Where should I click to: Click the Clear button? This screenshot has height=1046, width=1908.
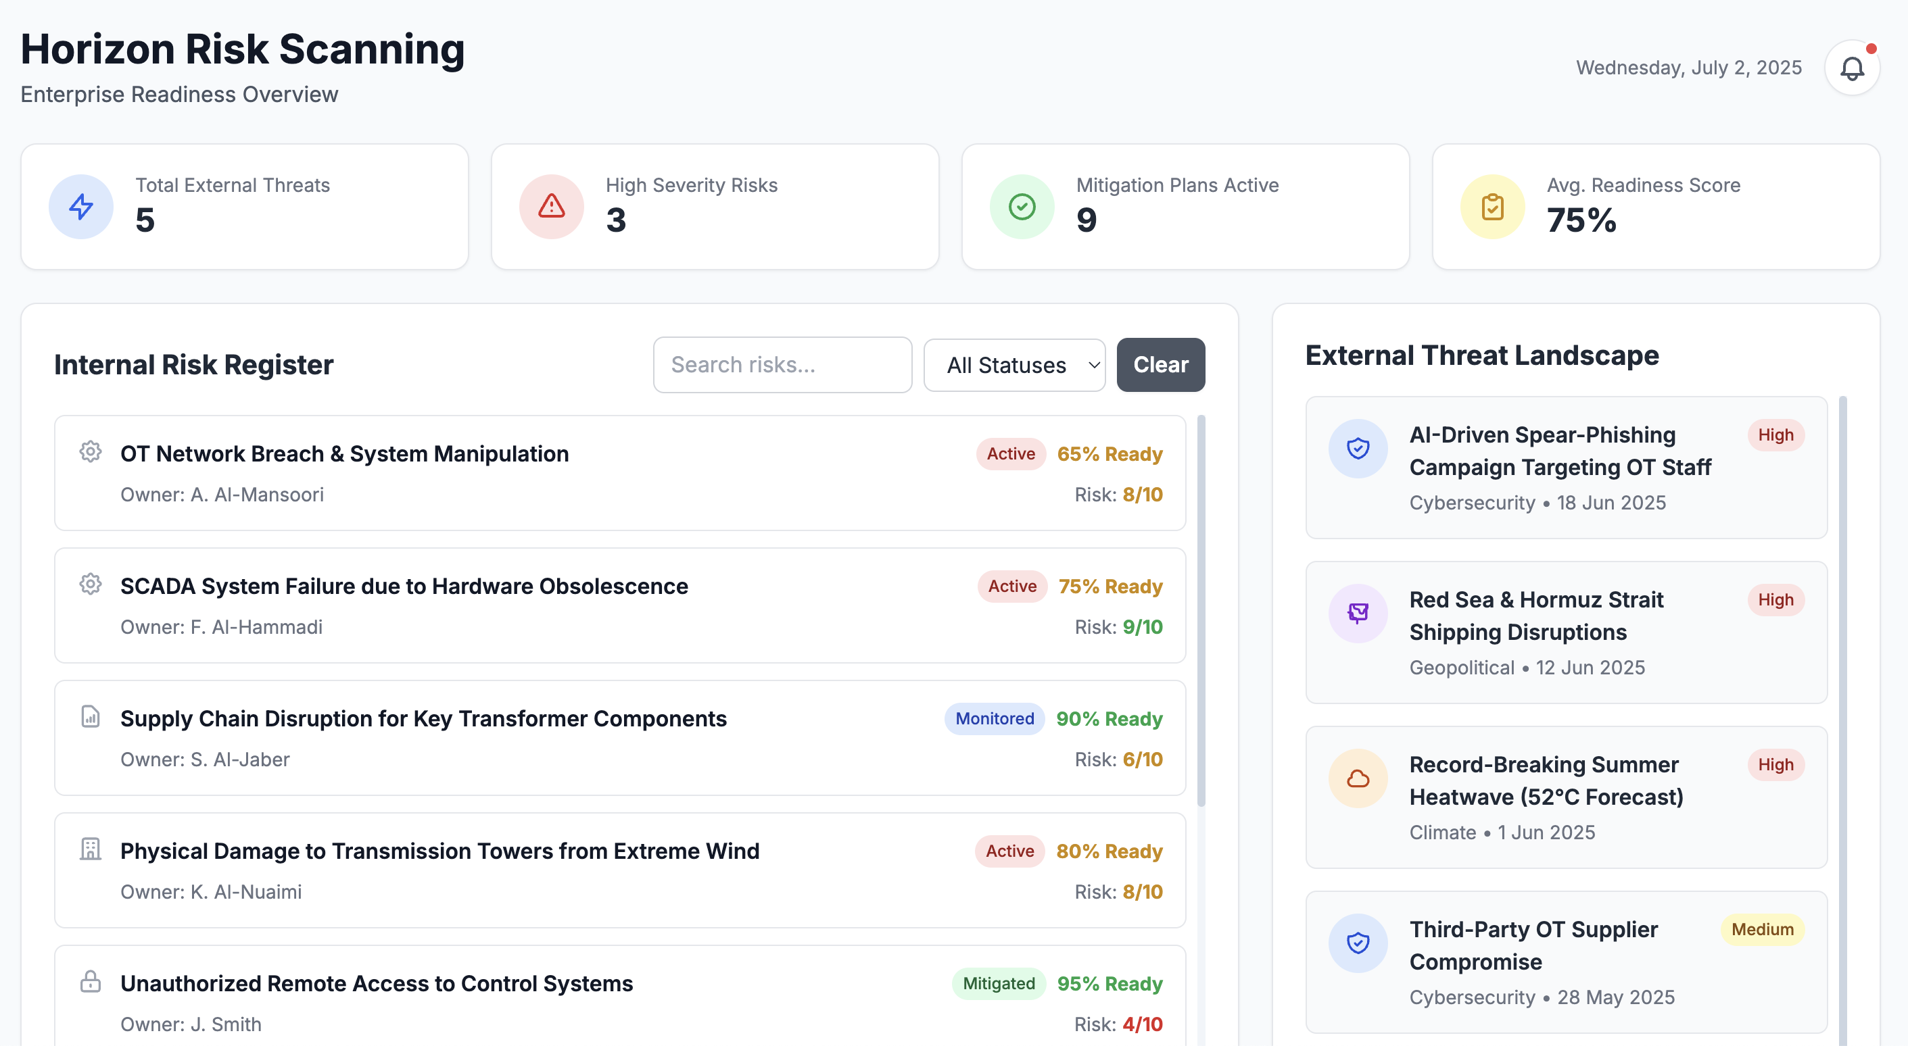pos(1161,365)
